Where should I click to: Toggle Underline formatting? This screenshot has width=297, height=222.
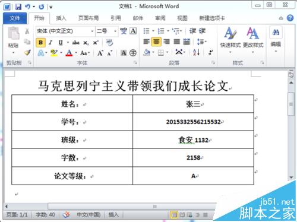pyautogui.click(x=61, y=43)
